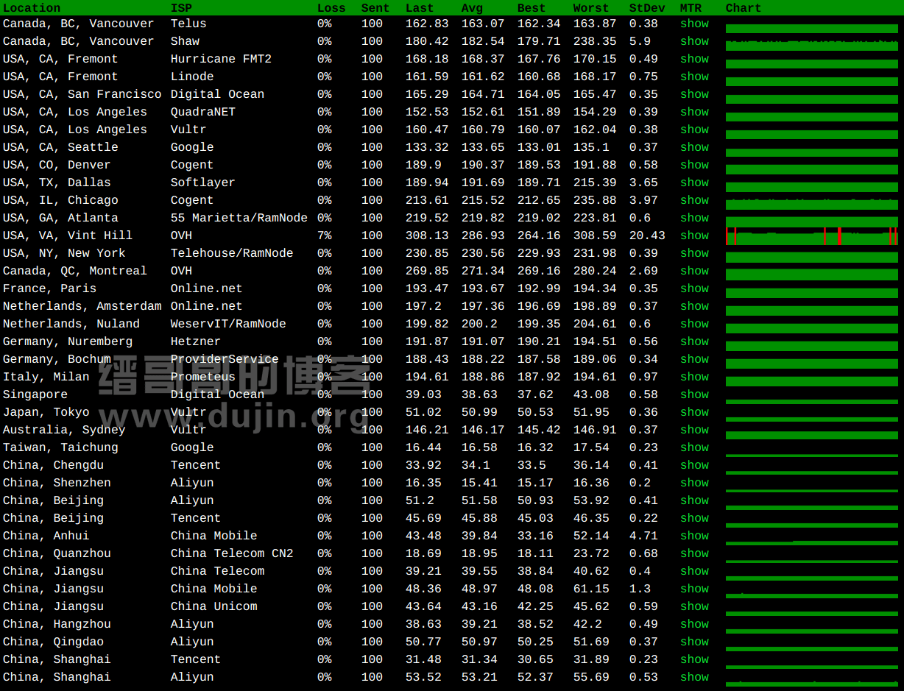Open show link for OVH Vint Hill
The image size is (904, 691).
point(694,235)
